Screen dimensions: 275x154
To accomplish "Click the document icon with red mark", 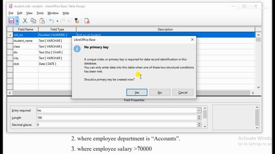I will tap(87, 21).
